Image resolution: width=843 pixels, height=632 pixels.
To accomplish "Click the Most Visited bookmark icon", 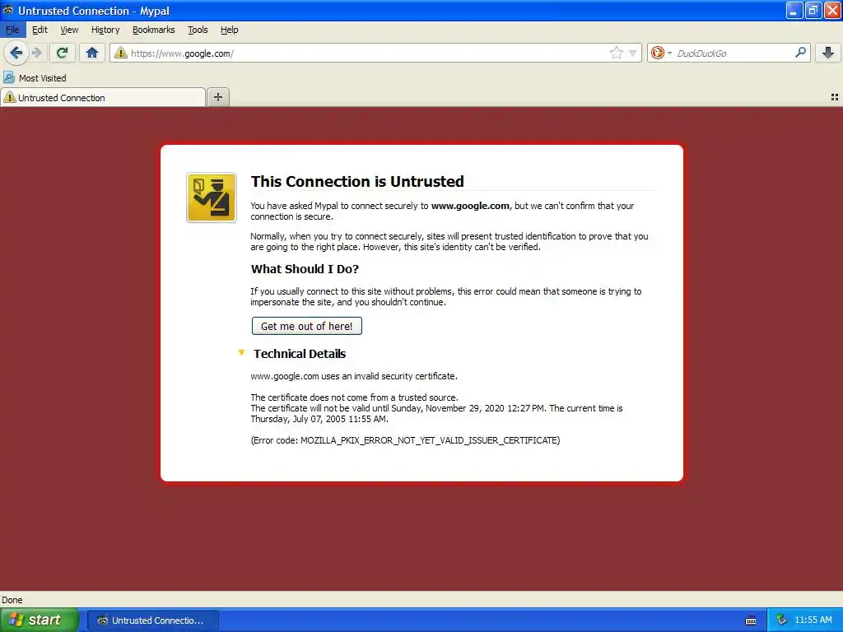I will [x=8, y=78].
